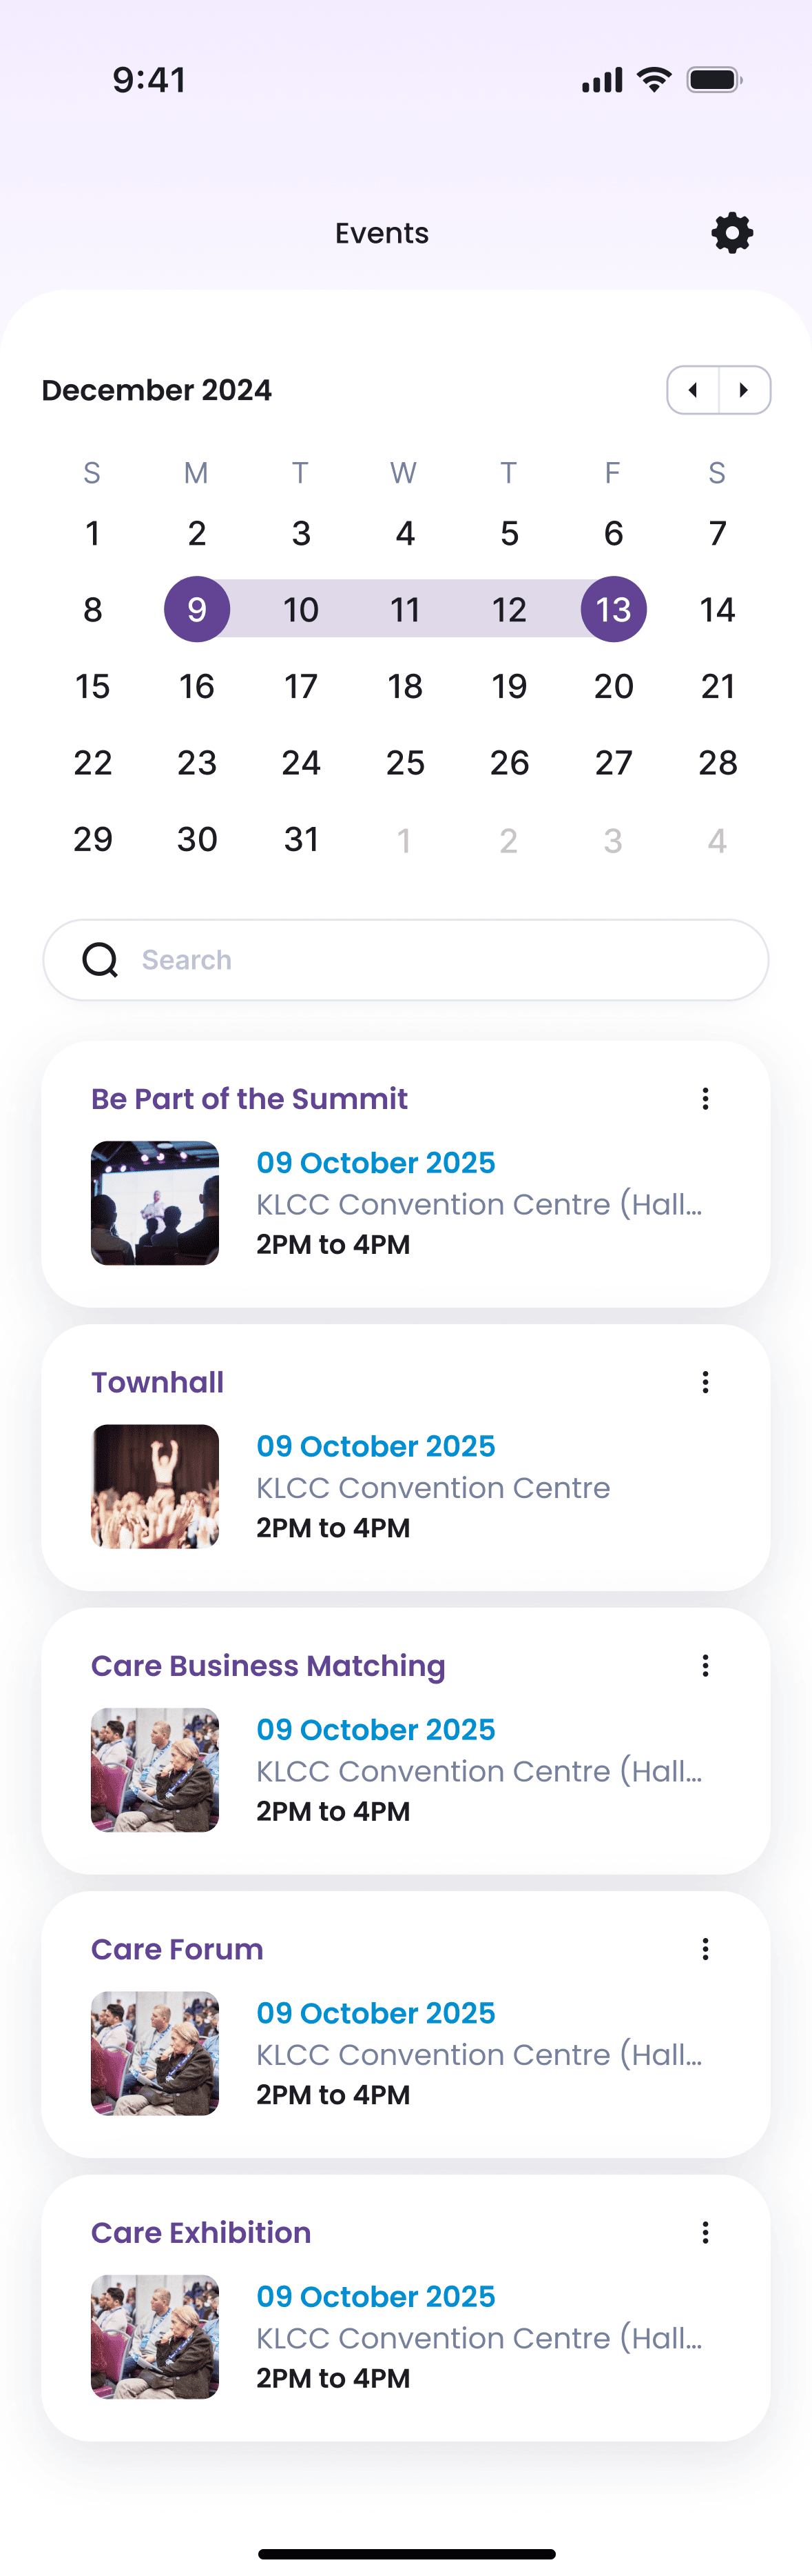
Task: Open the Care Forum event title link
Action: (x=177, y=1948)
